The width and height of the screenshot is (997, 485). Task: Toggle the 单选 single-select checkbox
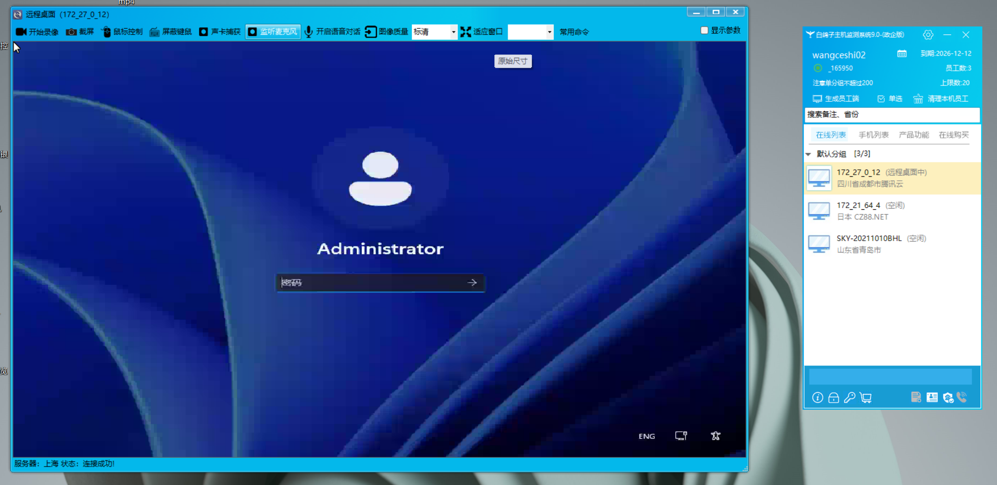tap(881, 99)
